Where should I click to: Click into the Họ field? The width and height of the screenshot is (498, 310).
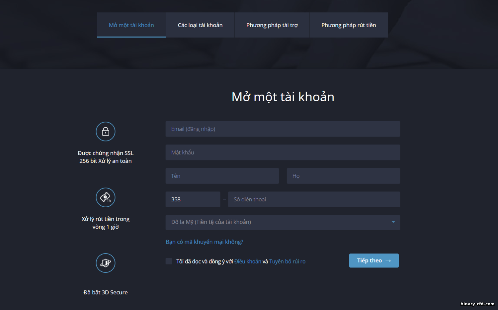tap(343, 176)
